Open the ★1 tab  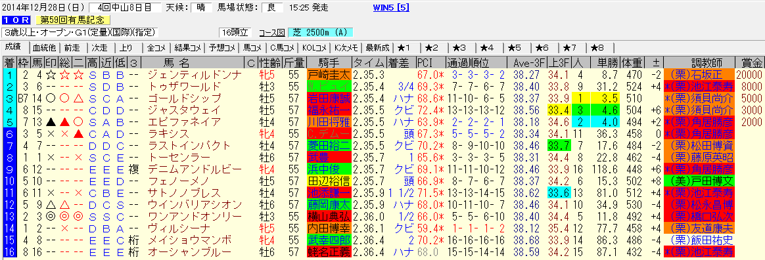[x=407, y=48]
